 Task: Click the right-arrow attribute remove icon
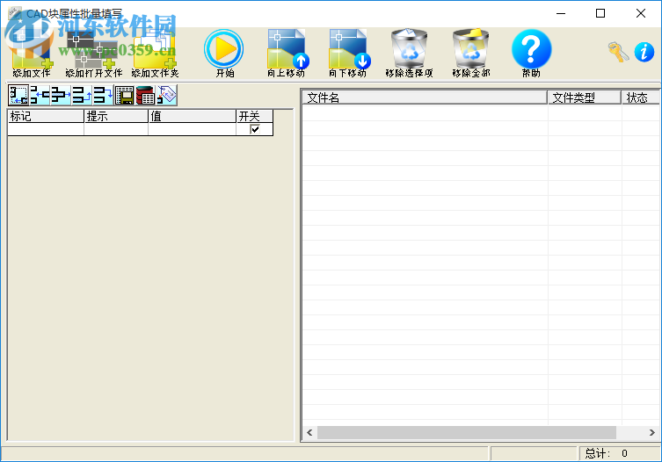61,95
